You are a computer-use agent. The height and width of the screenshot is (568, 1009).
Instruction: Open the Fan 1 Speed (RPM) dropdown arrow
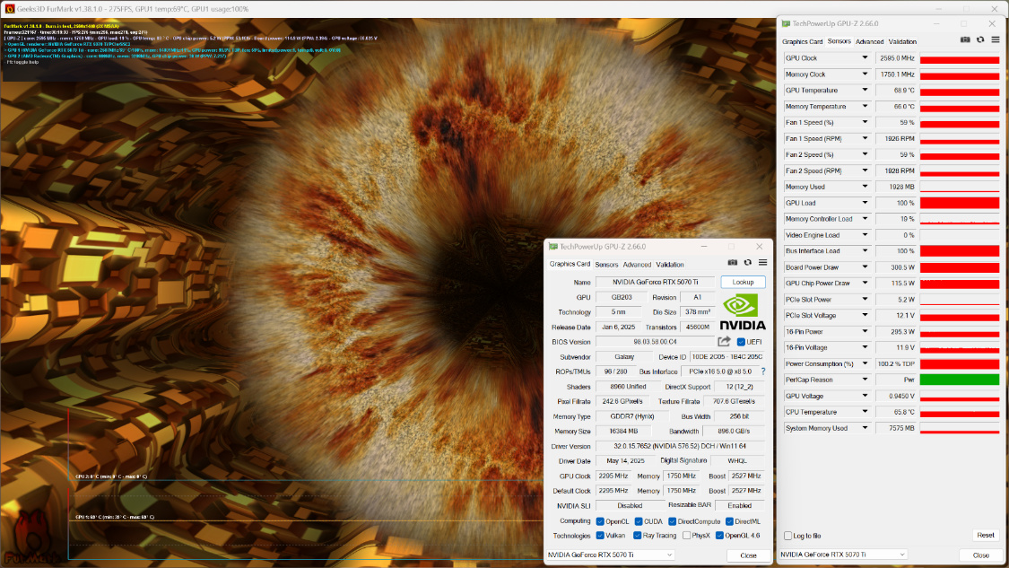[x=865, y=138]
